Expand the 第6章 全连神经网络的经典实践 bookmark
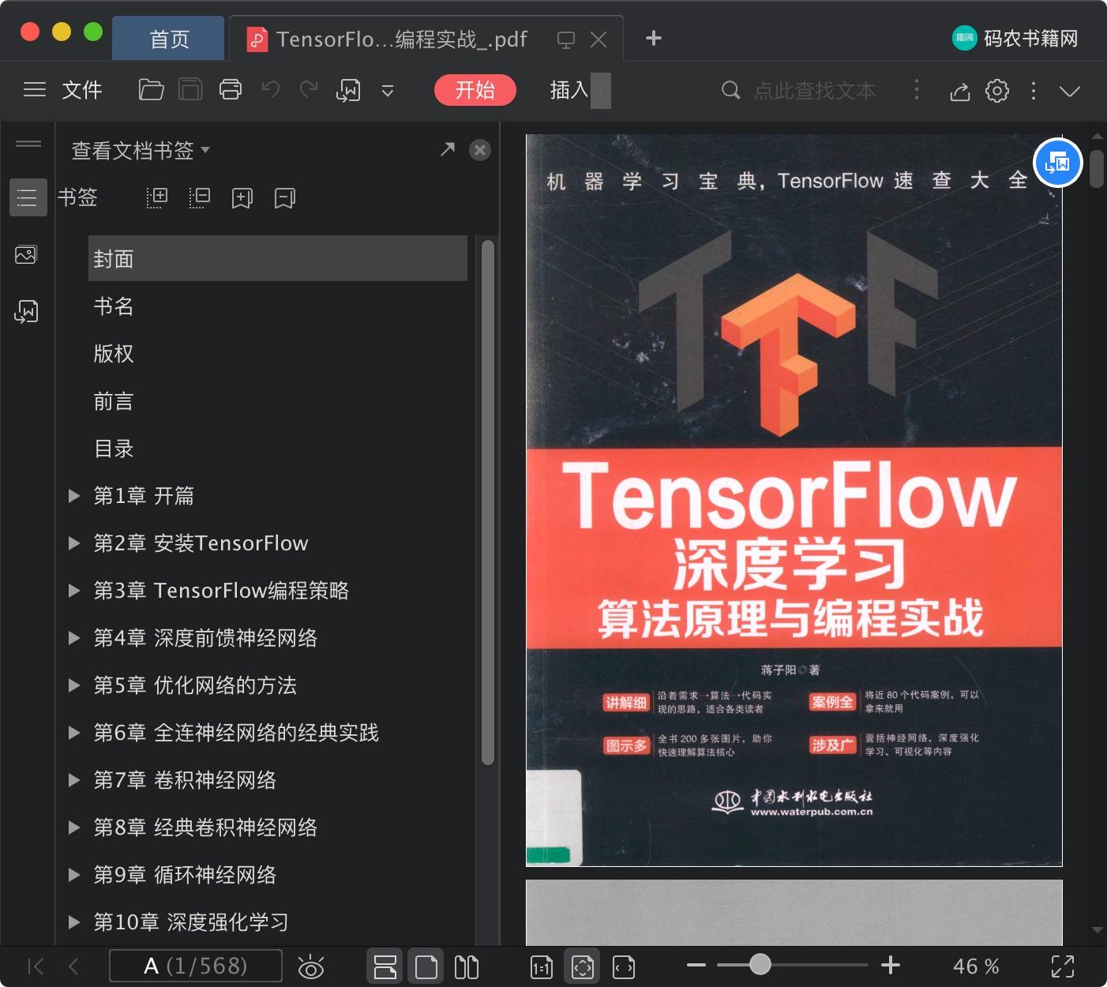This screenshot has width=1107, height=987. (x=74, y=733)
